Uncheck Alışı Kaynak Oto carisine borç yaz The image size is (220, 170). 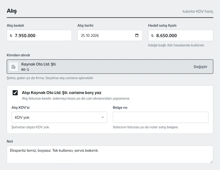coord(15,93)
